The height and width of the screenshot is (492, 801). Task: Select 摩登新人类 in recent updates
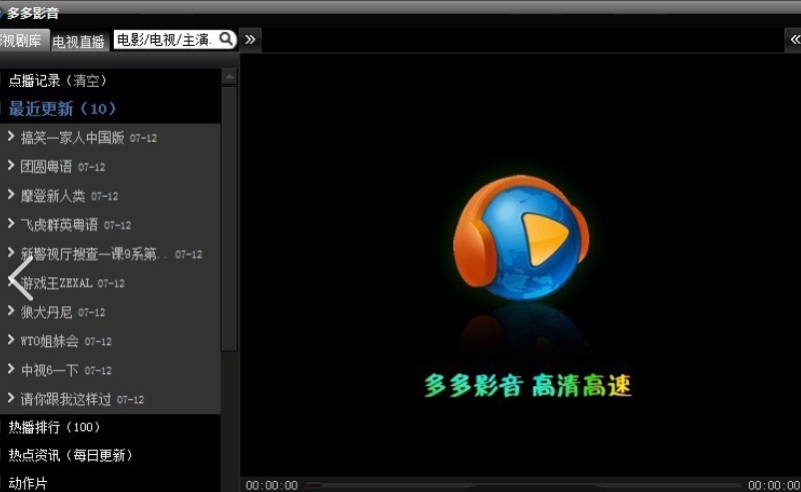pyautogui.click(x=53, y=196)
